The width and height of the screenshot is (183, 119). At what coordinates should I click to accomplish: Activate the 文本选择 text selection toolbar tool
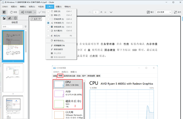coord(26,12)
